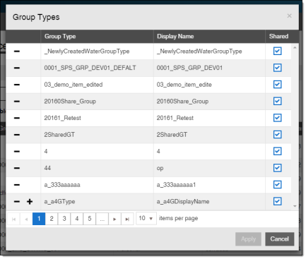Toggle Shared checkbox for display name 4

click(x=278, y=151)
